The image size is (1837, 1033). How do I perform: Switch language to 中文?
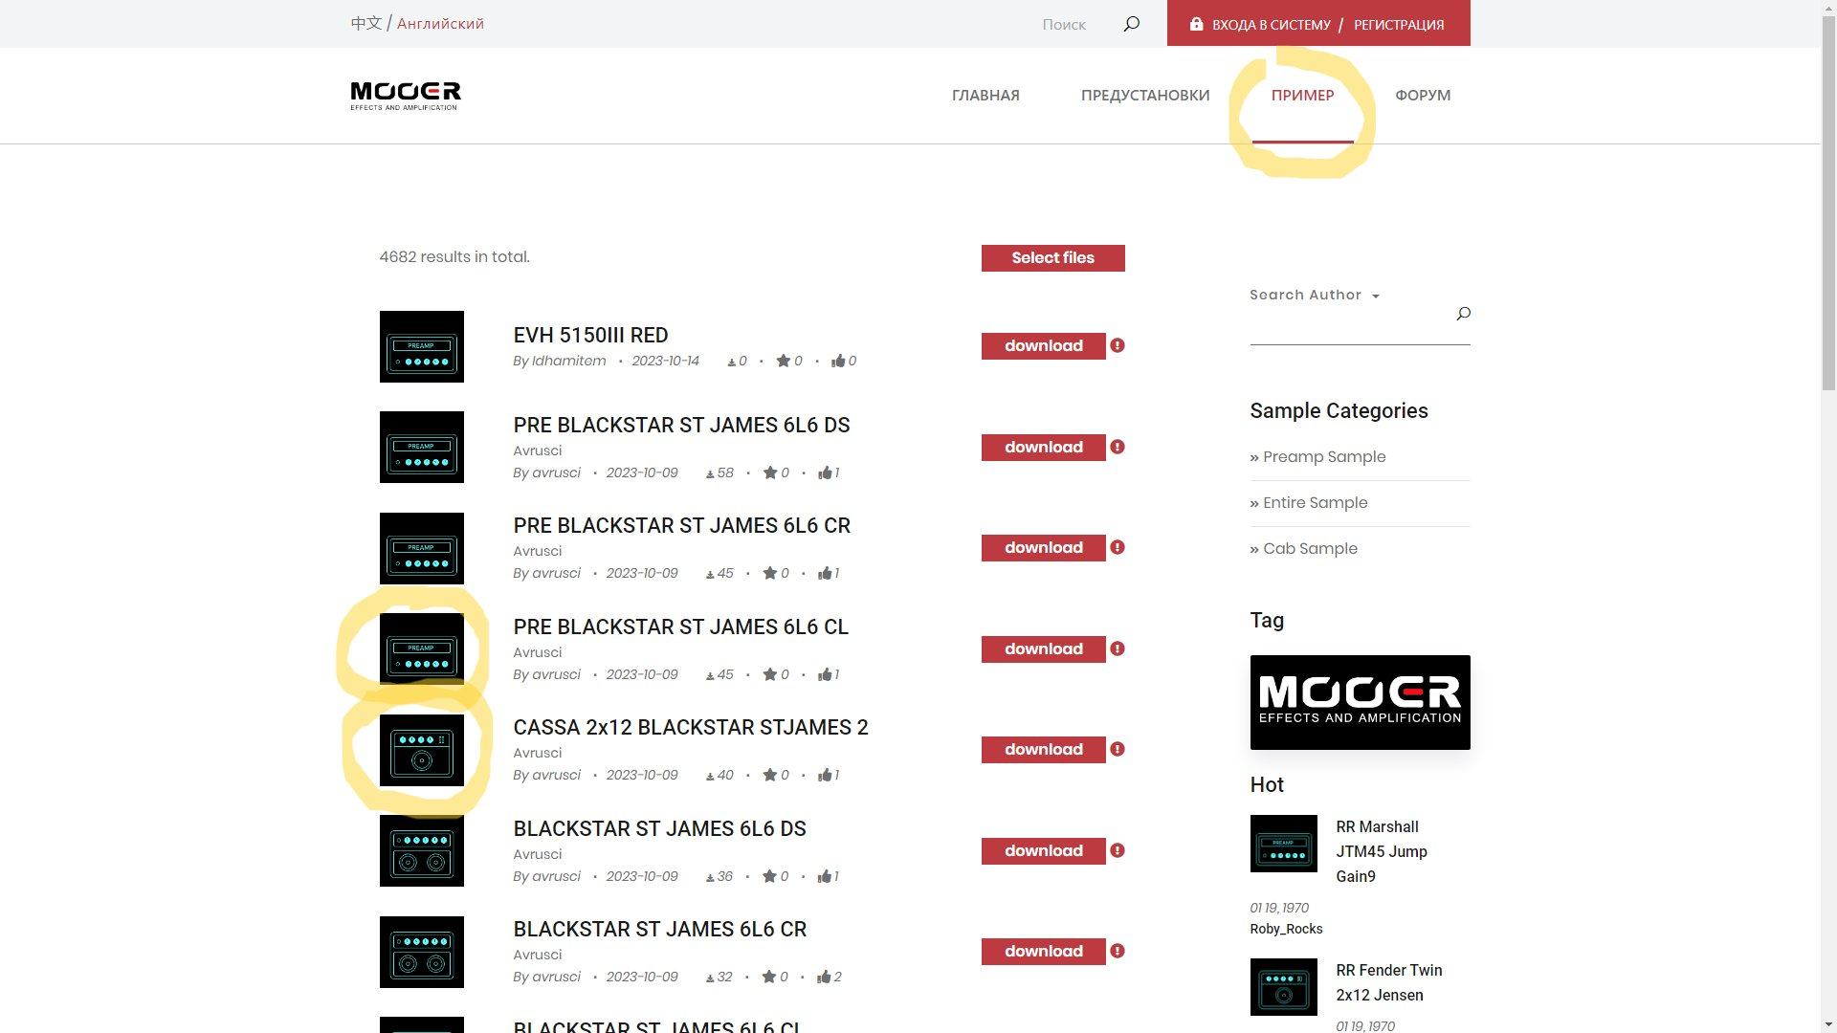pos(365,23)
